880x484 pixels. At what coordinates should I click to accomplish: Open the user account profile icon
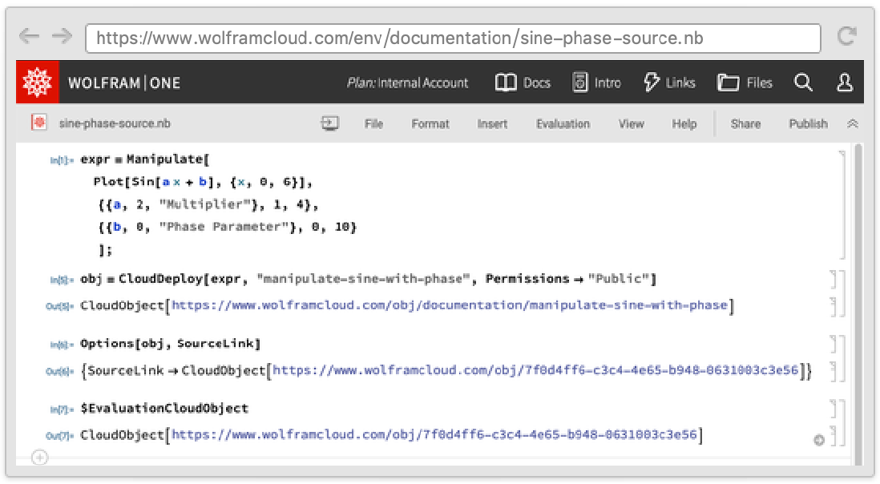[844, 83]
